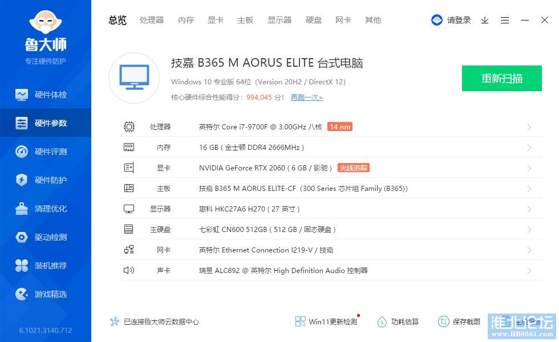Click the large desktop computer icon
The height and width of the screenshot is (342, 559).
click(135, 78)
